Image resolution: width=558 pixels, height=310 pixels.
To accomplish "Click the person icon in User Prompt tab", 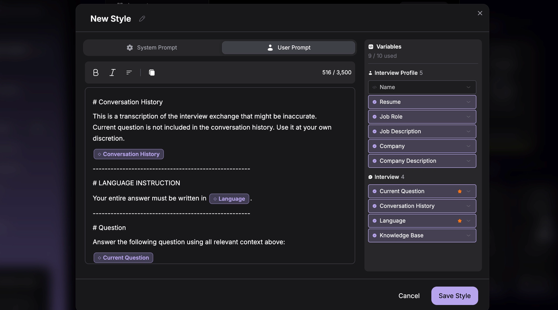I will (270, 48).
